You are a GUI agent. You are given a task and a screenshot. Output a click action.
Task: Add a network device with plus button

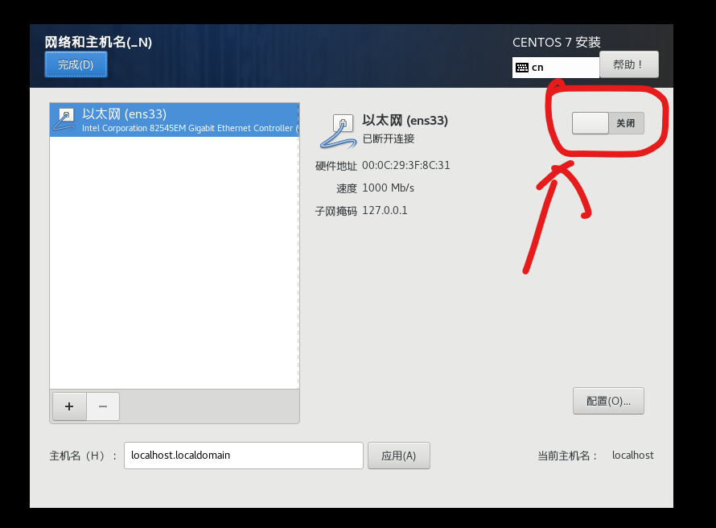(69, 406)
